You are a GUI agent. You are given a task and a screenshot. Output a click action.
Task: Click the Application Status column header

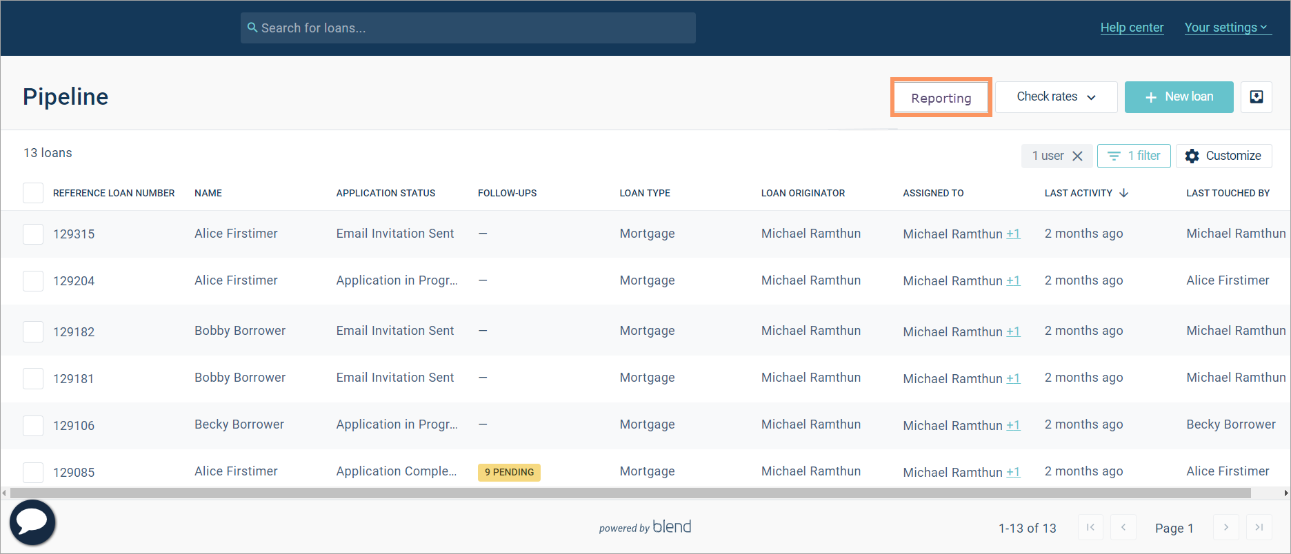[x=386, y=193]
